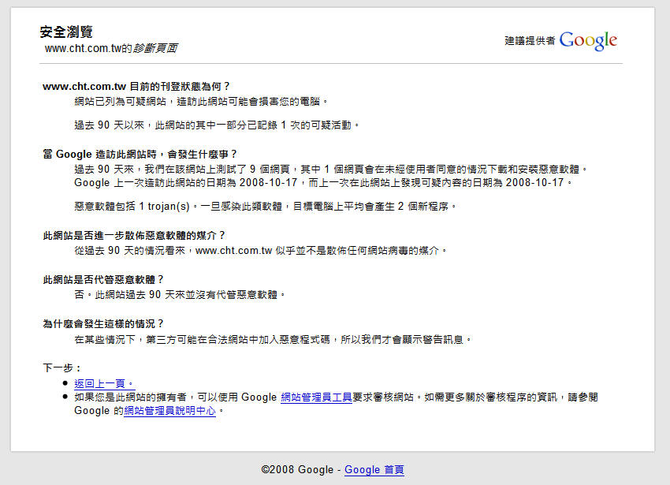This screenshot has width=670, height=485.
Task: Click the line 第三方可能在合法網站中加入惡意程式碼
Action: tap(273, 340)
